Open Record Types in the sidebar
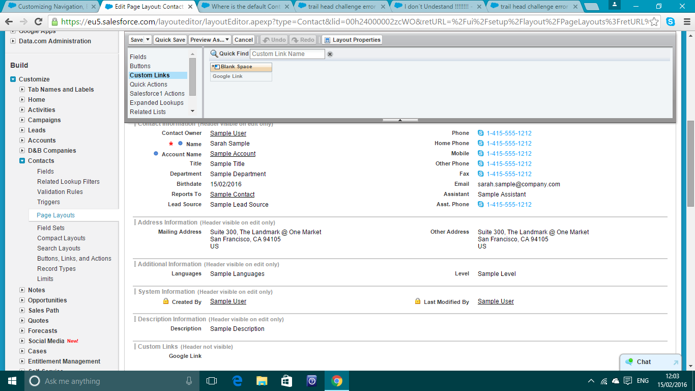This screenshot has width=695, height=391. click(x=56, y=269)
